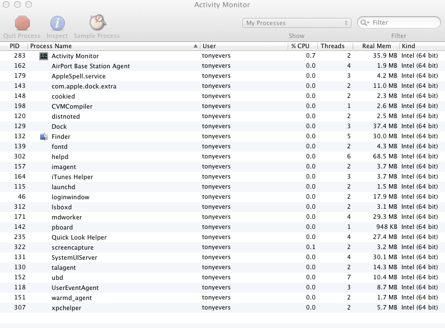This screenshot has height=328, width=445.
Task: Click inside the Filter search field
Action: pos(399,22)
